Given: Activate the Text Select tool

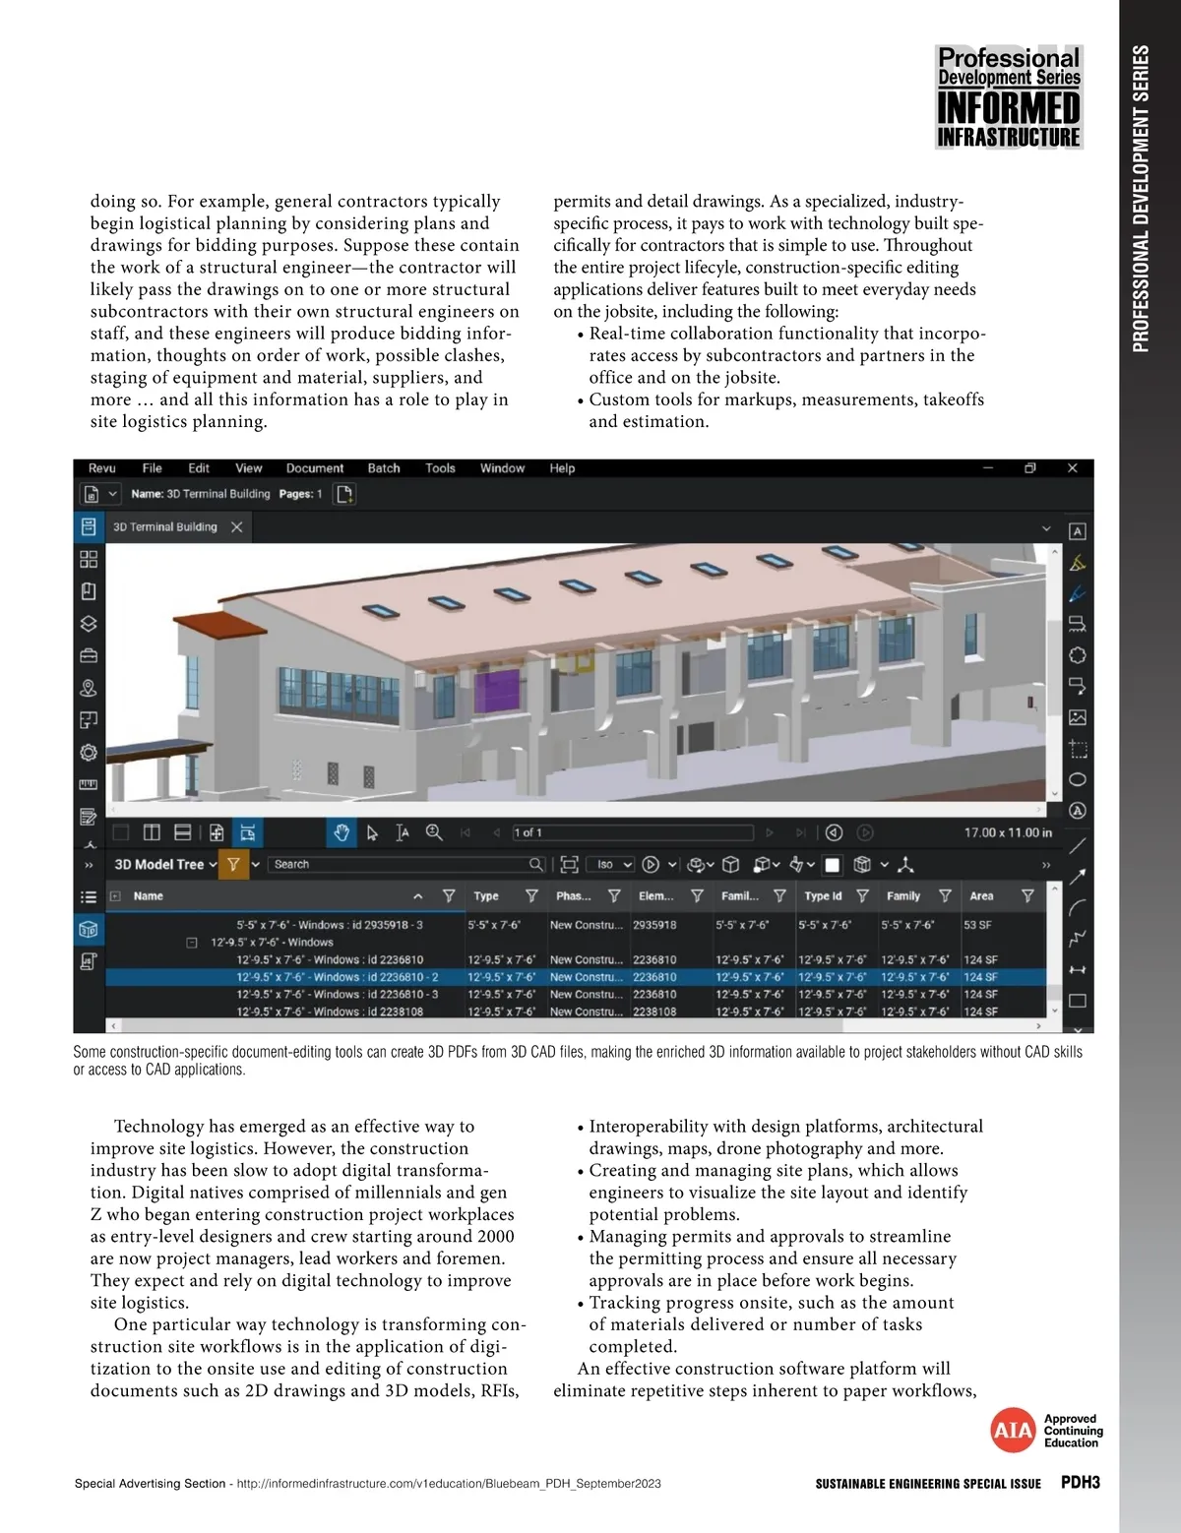Looking at the screenshot, I should coord(403,832).
